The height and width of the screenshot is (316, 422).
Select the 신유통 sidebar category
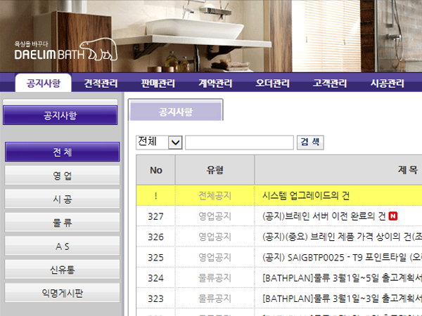pos(62,269)
